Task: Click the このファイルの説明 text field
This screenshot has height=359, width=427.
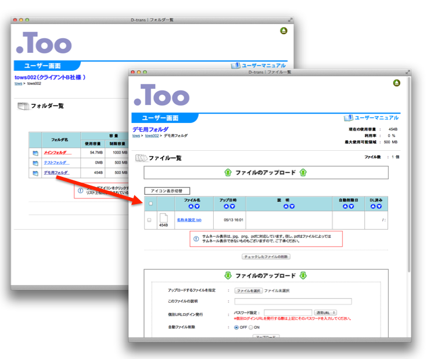Action: click(293, 302)
